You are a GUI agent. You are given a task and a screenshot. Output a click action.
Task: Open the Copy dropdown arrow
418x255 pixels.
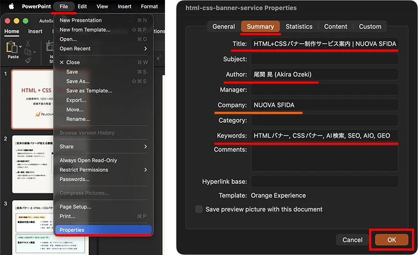(x=35, y=52)
